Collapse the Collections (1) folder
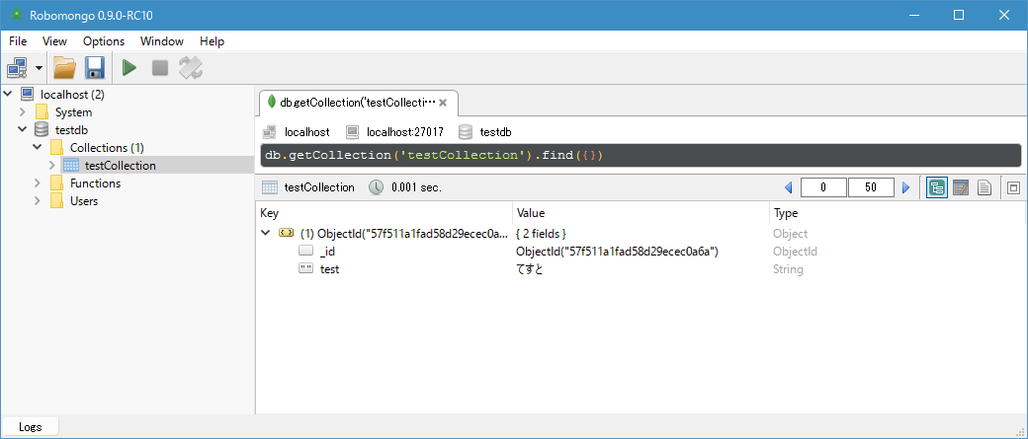 point(38,147)
